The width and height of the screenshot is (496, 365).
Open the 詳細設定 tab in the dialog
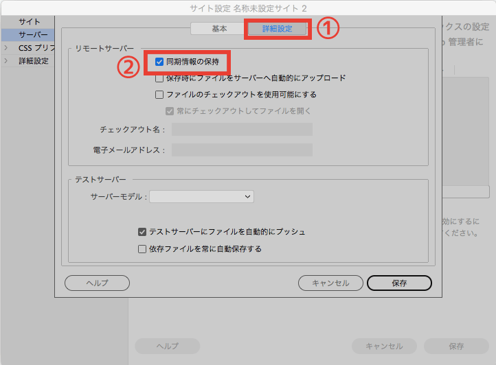tap(277, 29)
